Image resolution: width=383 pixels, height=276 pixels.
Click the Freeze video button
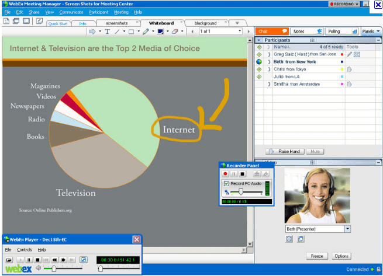316,256
